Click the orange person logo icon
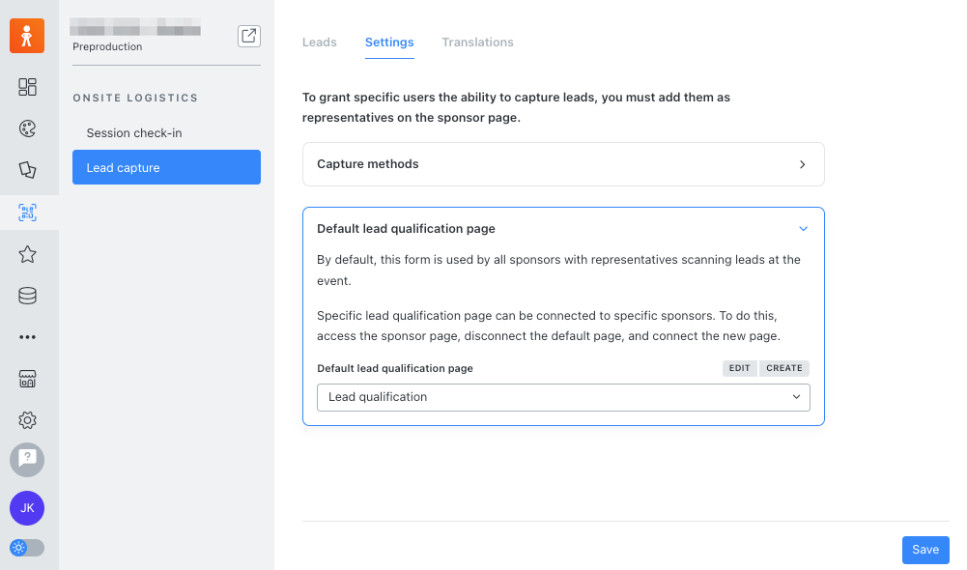 (x=27, y=36)
